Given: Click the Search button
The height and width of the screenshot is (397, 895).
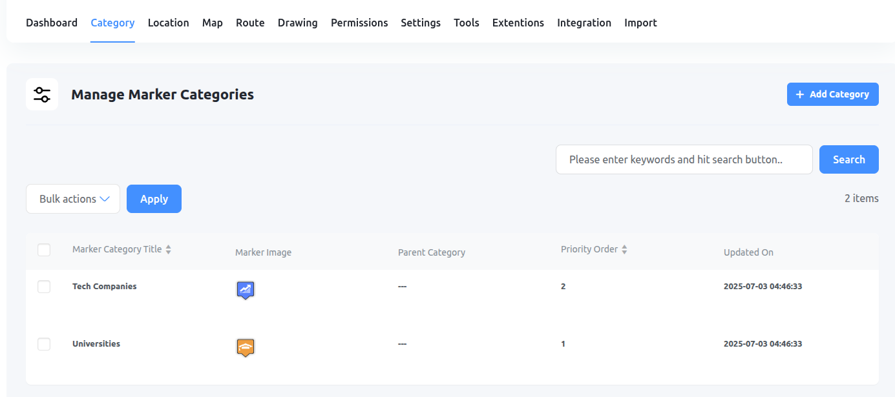Looking at the screenshot, I should pyautogui.click(x=848, y=159).
